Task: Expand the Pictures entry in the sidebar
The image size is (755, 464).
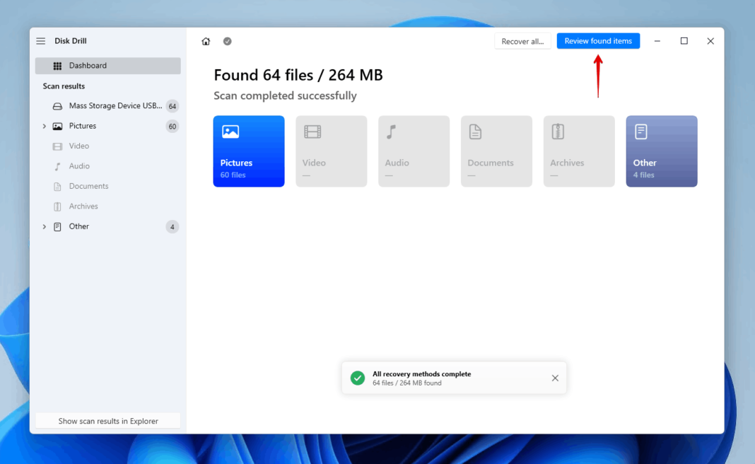Action: pyautogui.click(x=45, y=125)
